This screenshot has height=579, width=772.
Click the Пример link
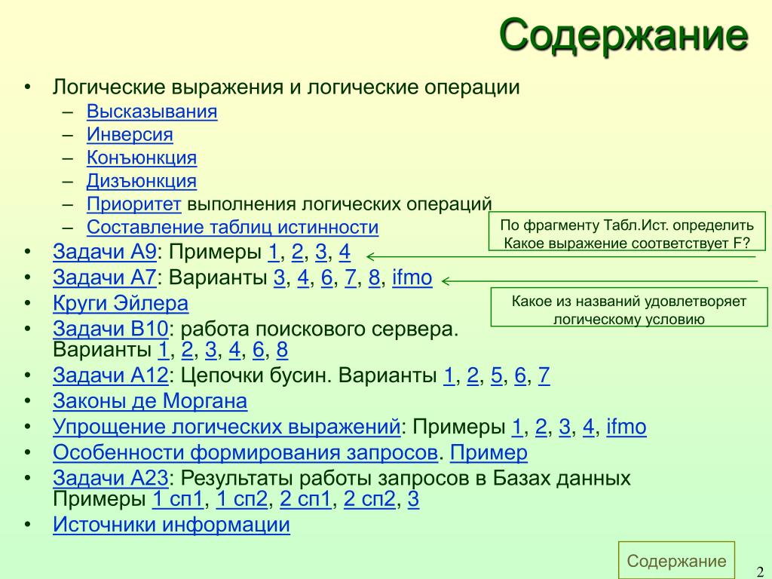pos(489,452)
